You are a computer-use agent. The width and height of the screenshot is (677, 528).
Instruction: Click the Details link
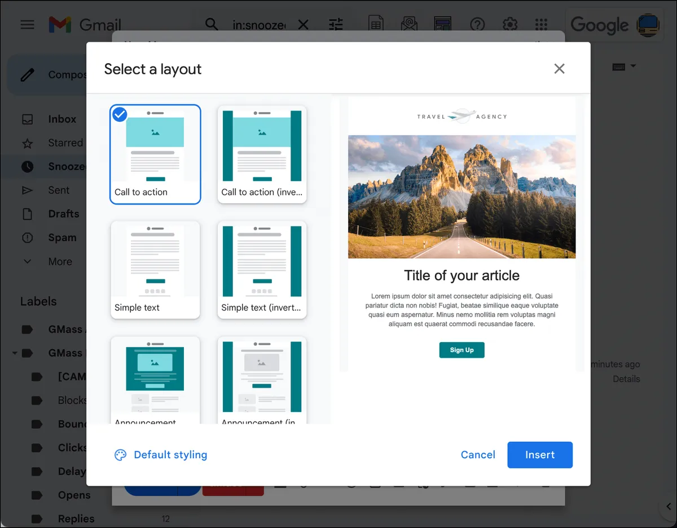pyautogui.click(x=626, y=379)
